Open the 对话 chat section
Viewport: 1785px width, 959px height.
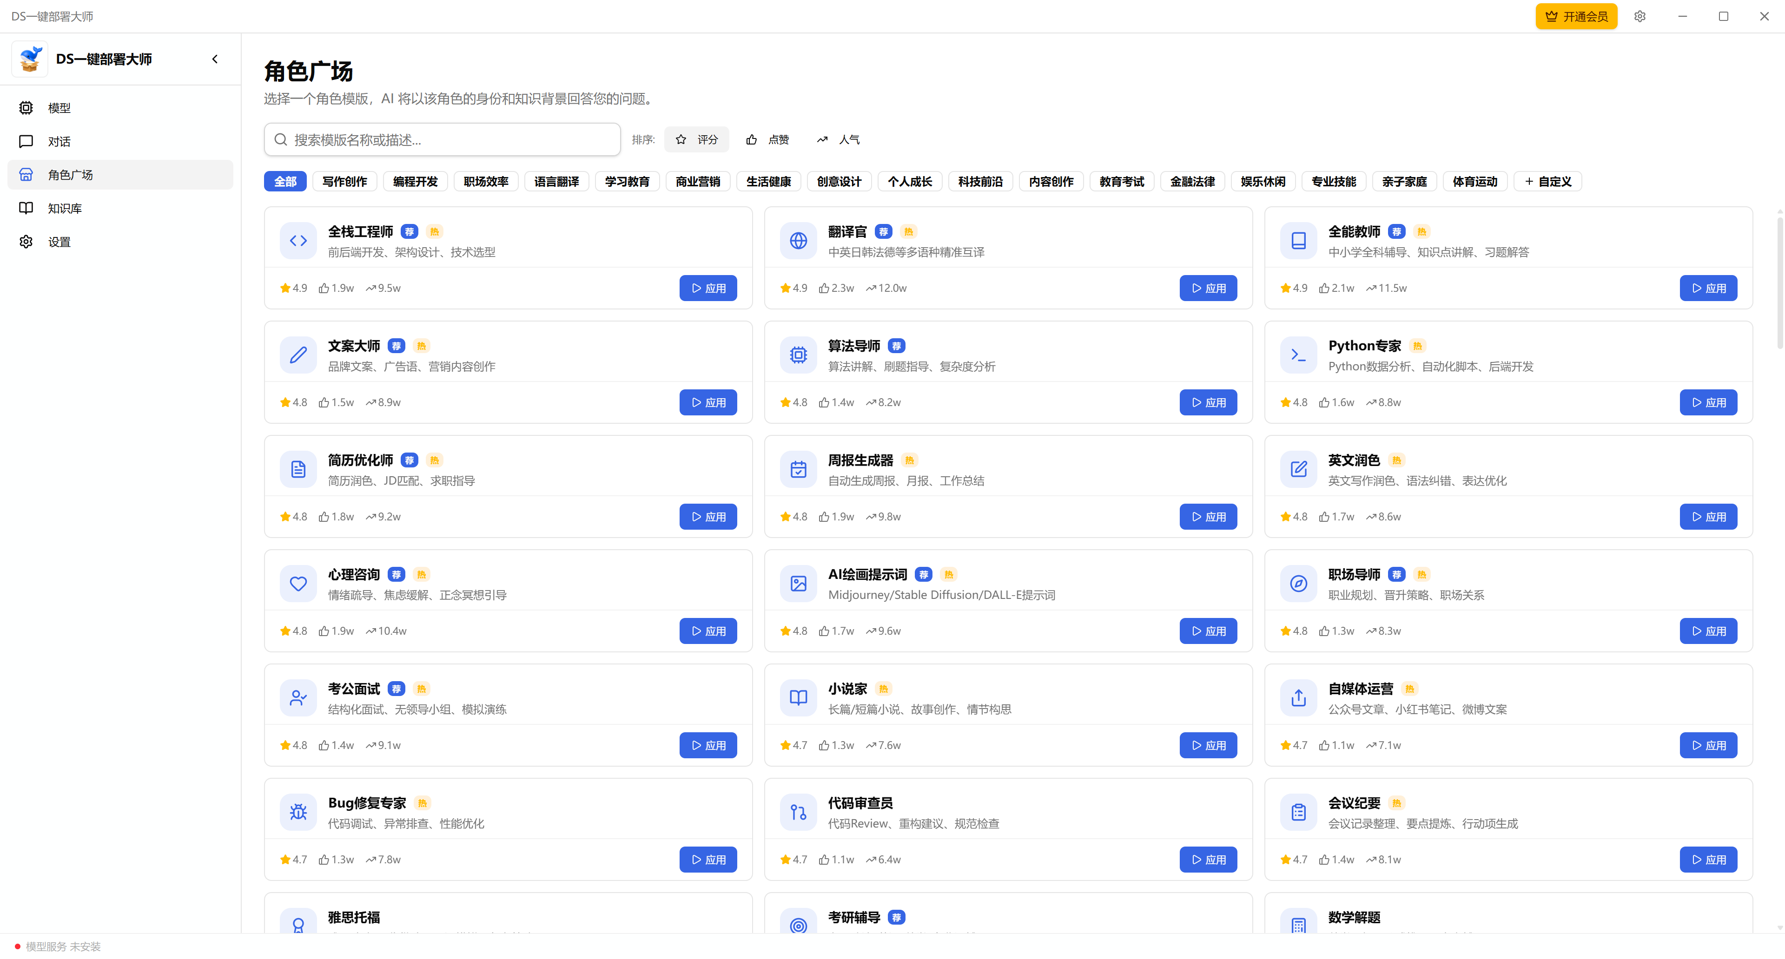coord(120,141)
